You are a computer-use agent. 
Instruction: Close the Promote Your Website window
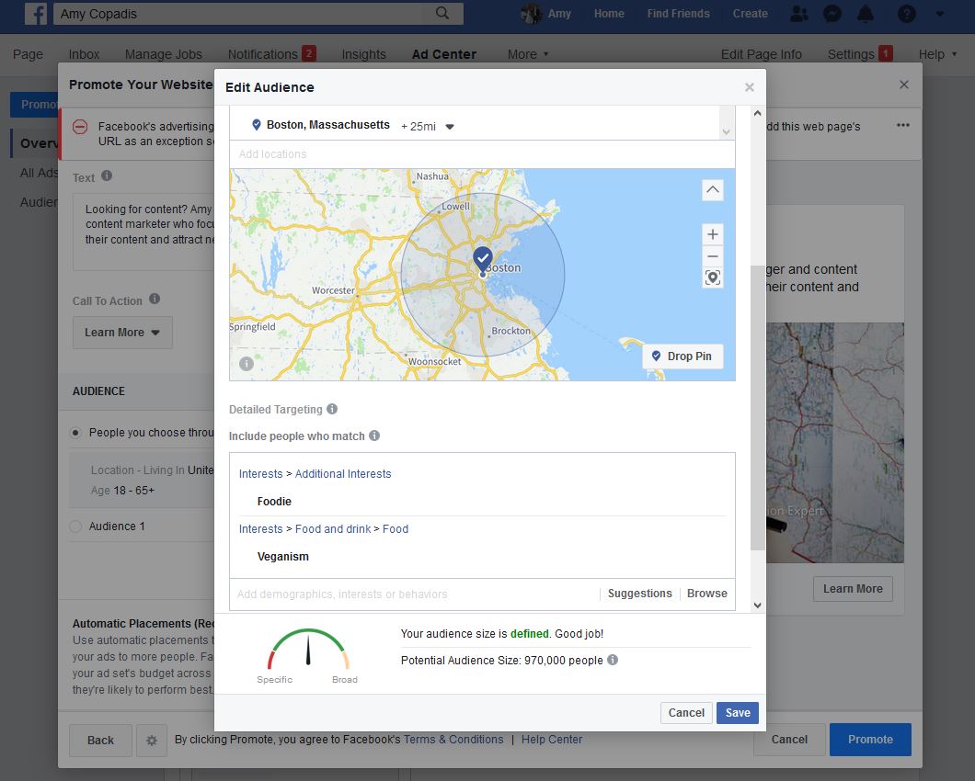(x=904, y=85)
